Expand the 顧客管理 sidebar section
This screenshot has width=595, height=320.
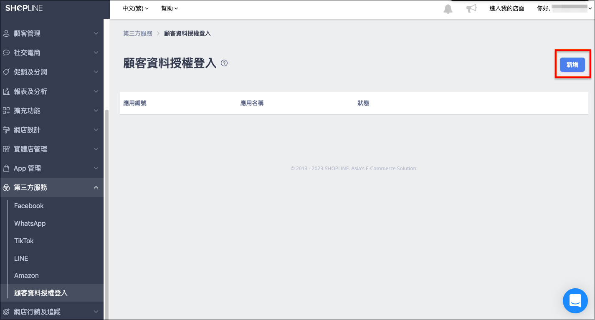point(52,33)
